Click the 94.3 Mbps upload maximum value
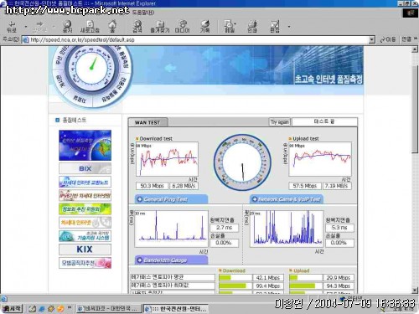419x314 pixels. click(x=339, y=286)
